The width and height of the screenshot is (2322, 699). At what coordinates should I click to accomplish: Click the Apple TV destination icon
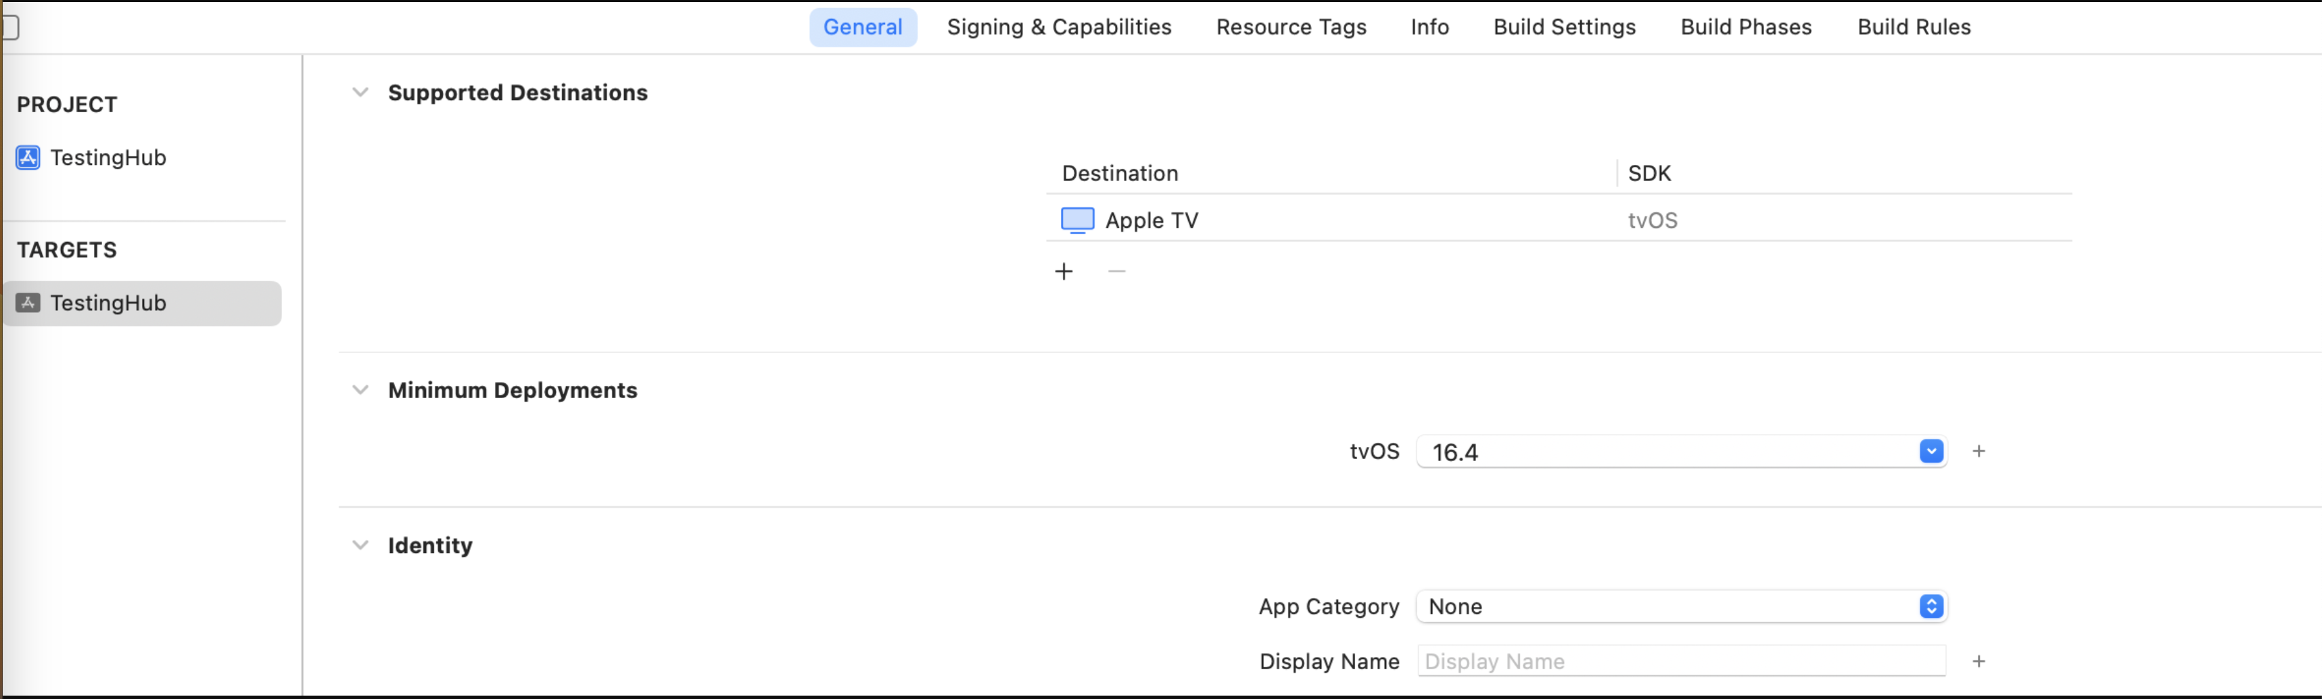click(x=1077, y=220)
